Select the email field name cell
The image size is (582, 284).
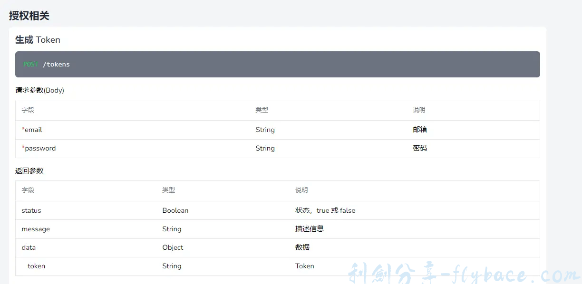pyautogui.click(x=33, y=130)
